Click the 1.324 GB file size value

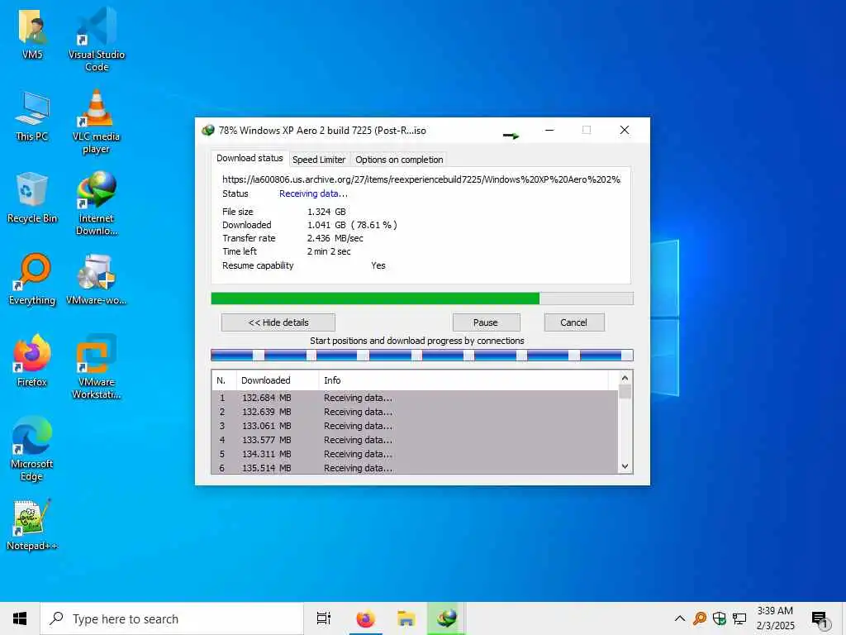click(x=326, y=212)
